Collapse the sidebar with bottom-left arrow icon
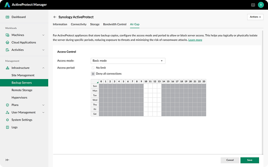268x167 pixels. [7, 160]
